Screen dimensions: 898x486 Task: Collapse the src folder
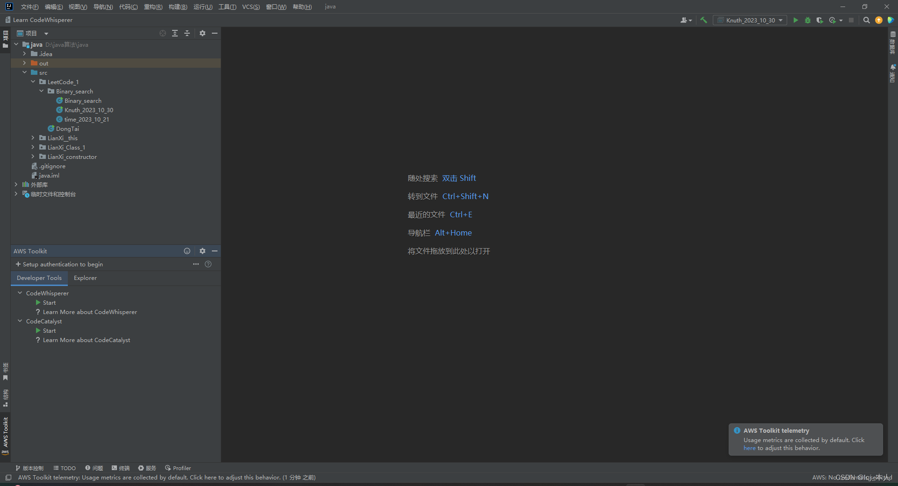pos(24,72)
